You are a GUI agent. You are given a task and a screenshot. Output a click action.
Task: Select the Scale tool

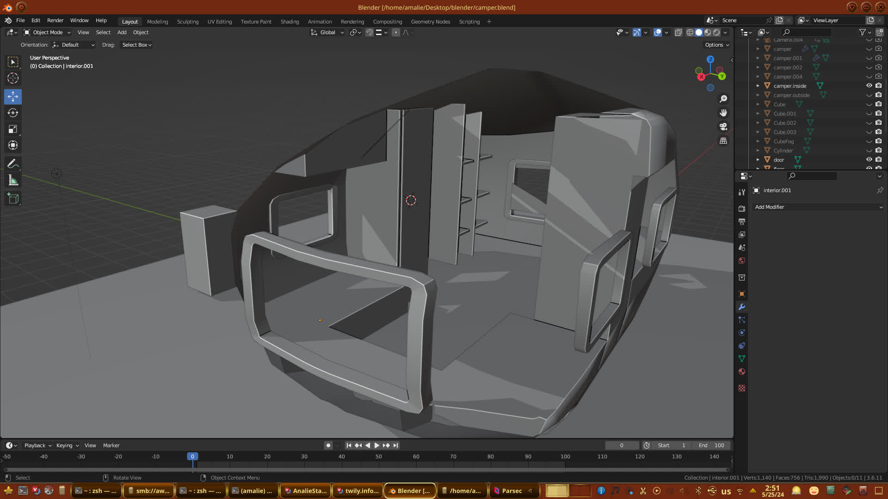(x=13, y=129)
